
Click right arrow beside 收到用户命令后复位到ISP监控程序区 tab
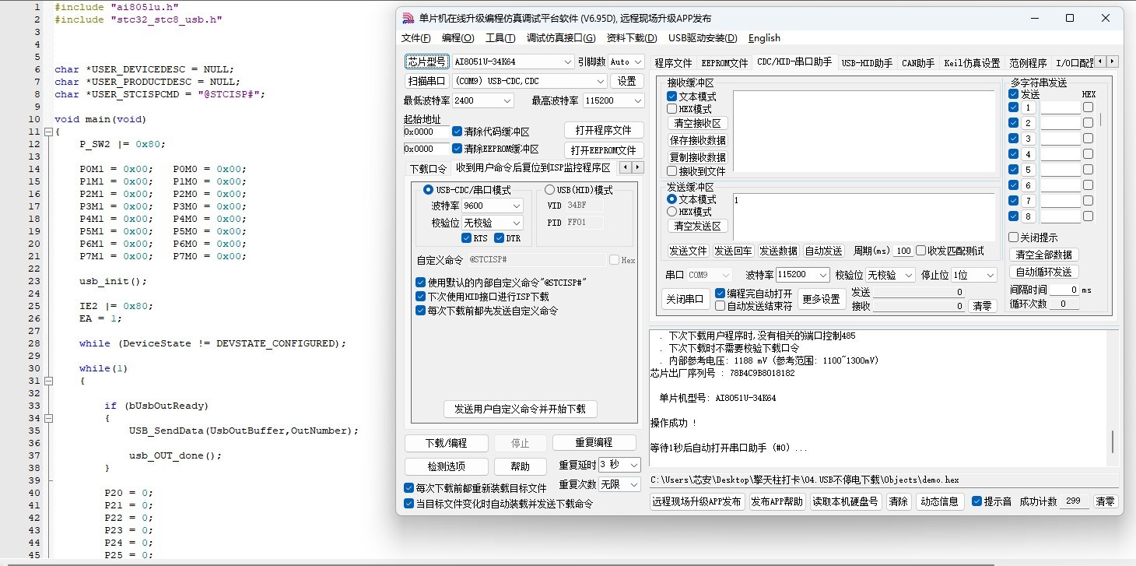coord(638,167)
